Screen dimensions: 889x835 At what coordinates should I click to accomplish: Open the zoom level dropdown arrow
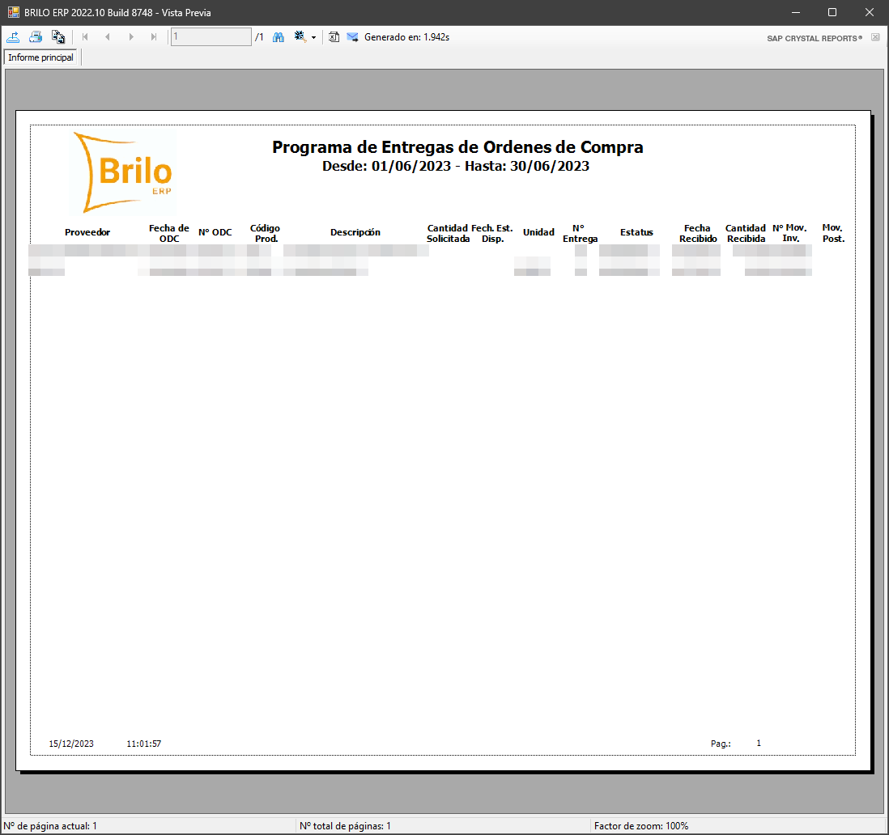313,36
